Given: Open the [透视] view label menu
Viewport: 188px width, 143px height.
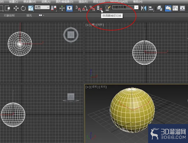Looking at the screenshot, I should (94, 87).
